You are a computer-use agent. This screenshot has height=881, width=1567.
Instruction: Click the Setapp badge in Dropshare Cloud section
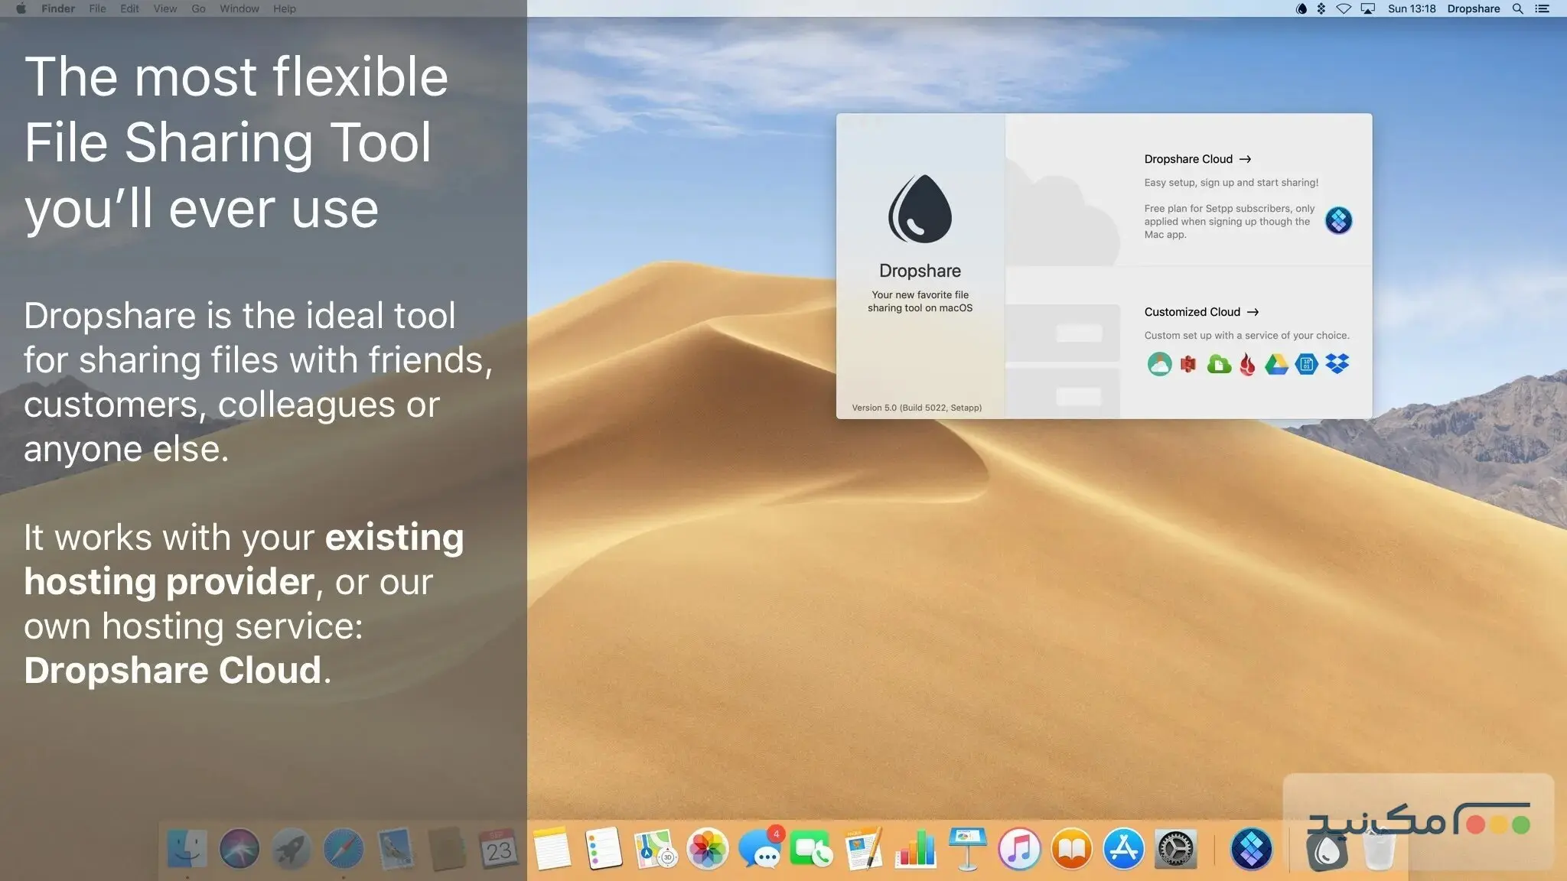(1338, 221)
